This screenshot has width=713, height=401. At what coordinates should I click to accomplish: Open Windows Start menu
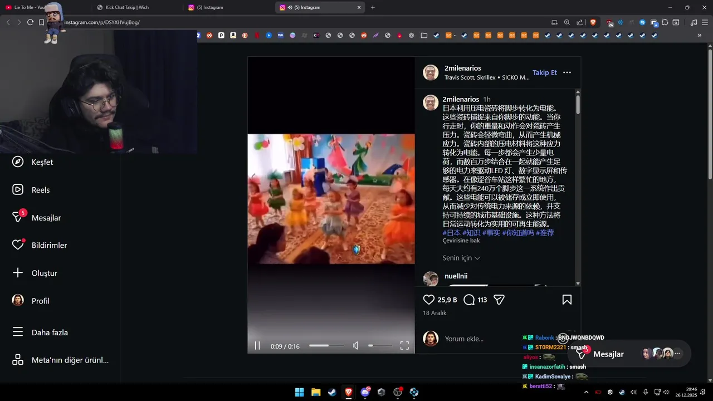[x=299, y=392]
